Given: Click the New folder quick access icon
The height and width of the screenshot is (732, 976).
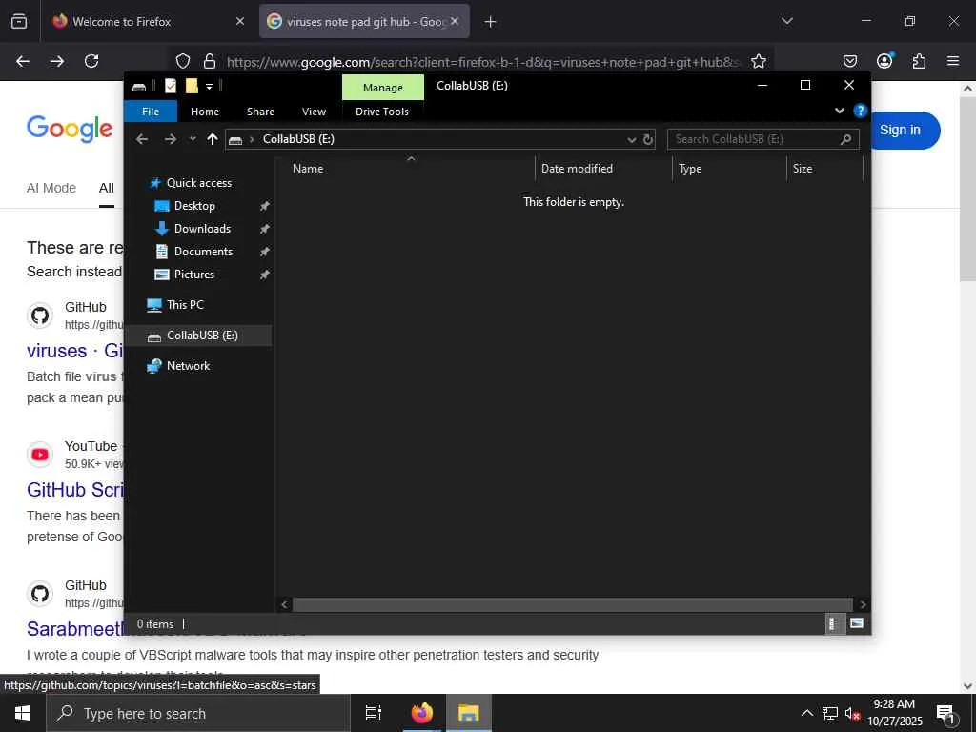Looking at the screenshot, I should tap(192, 86).
